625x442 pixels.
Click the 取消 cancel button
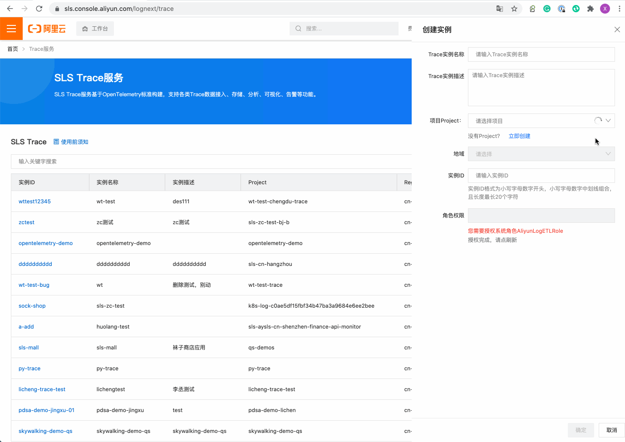pyautogui.click(x=612, y=430)
